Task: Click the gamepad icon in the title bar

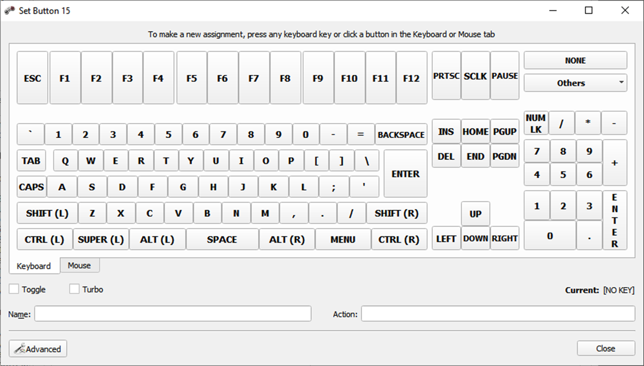Action: [x=8, y=10]
